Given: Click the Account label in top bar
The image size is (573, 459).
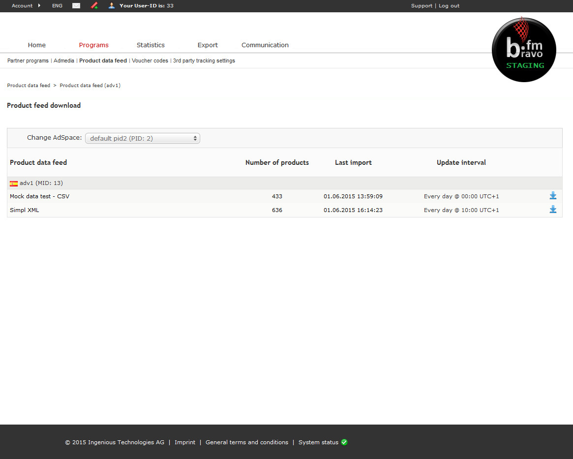Looking at the screenshot, I should point(22,5).
